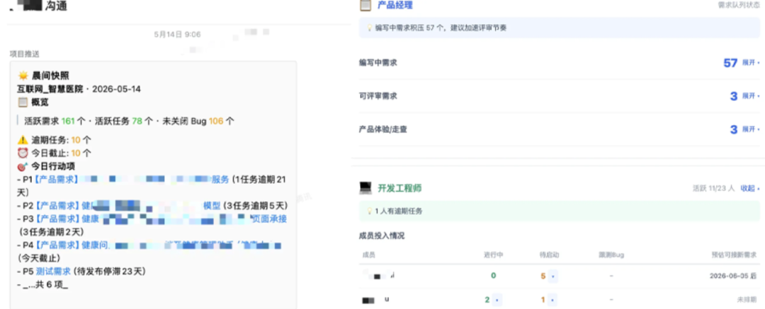This screenshot has height=309, width=765.
Task: Click the target icon beside 今日行动项
Action: click(x=23, y=166)
